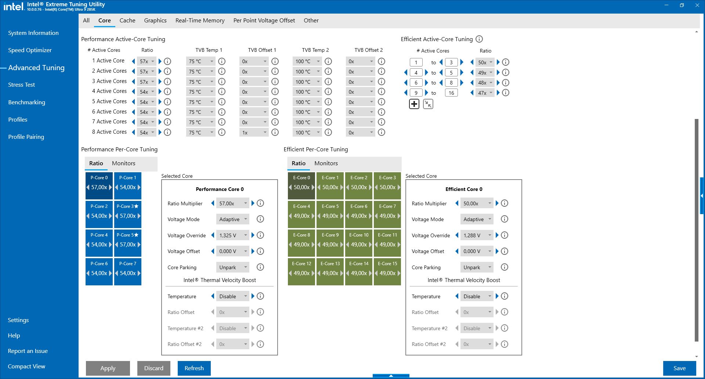Go to Stress Test in the sidebar

click(x=22, y=85)
